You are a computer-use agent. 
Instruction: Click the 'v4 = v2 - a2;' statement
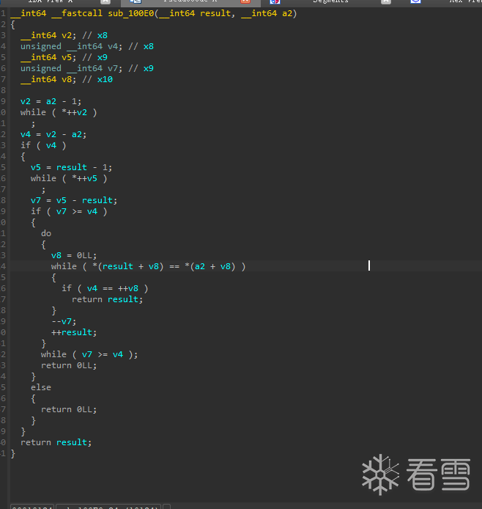coord(53,134)
